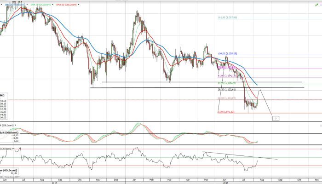Click the MACD value -16,85
The image size is (322, 184).
click(15, 136)
